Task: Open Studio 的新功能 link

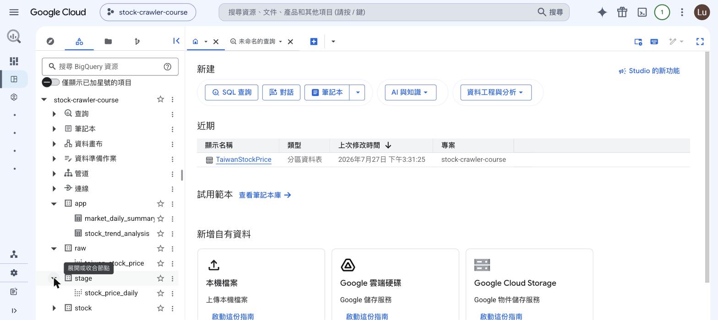Action: pyautogui.click(x=649, y=71)
